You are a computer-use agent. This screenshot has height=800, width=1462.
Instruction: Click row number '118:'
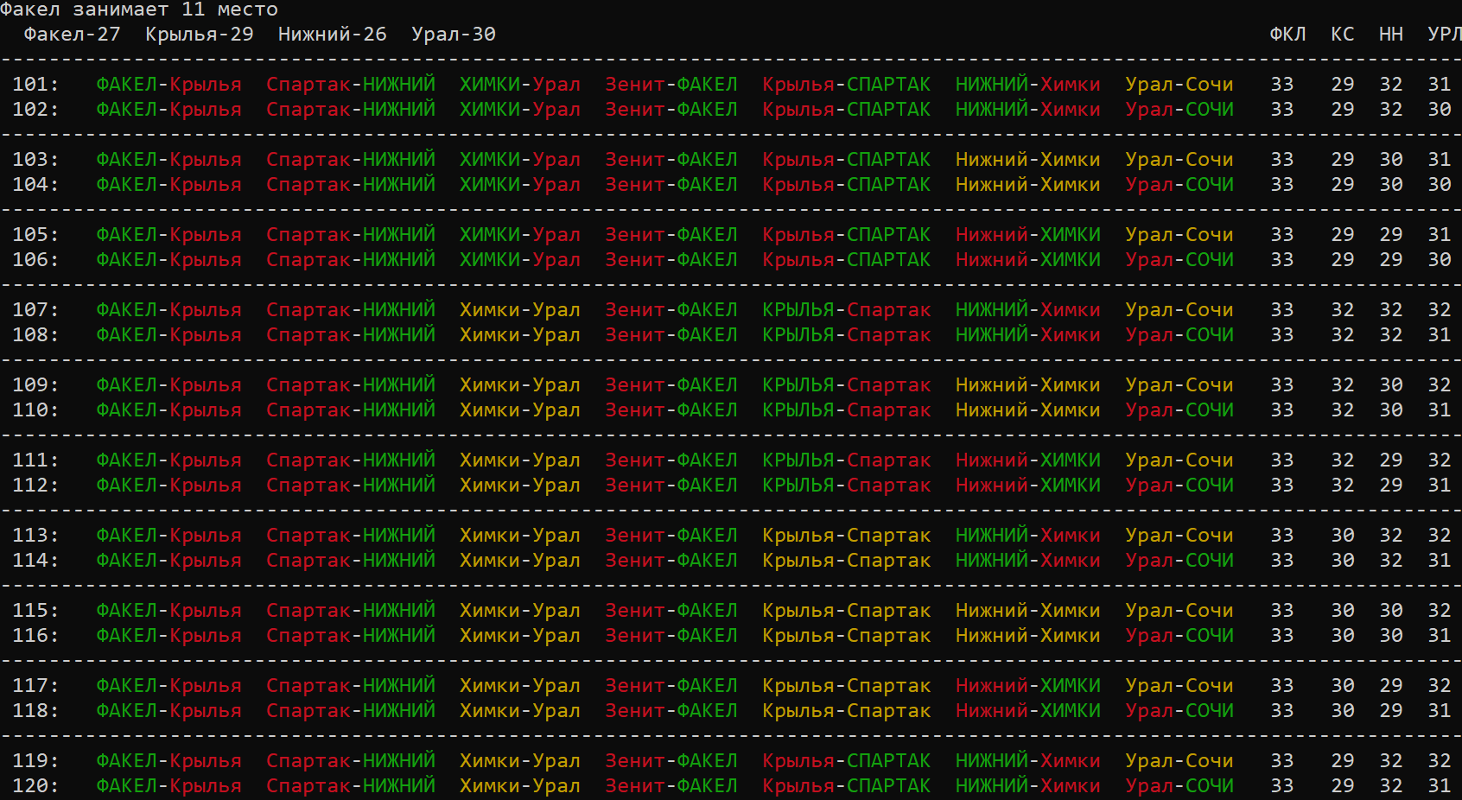tap(35, 711)
